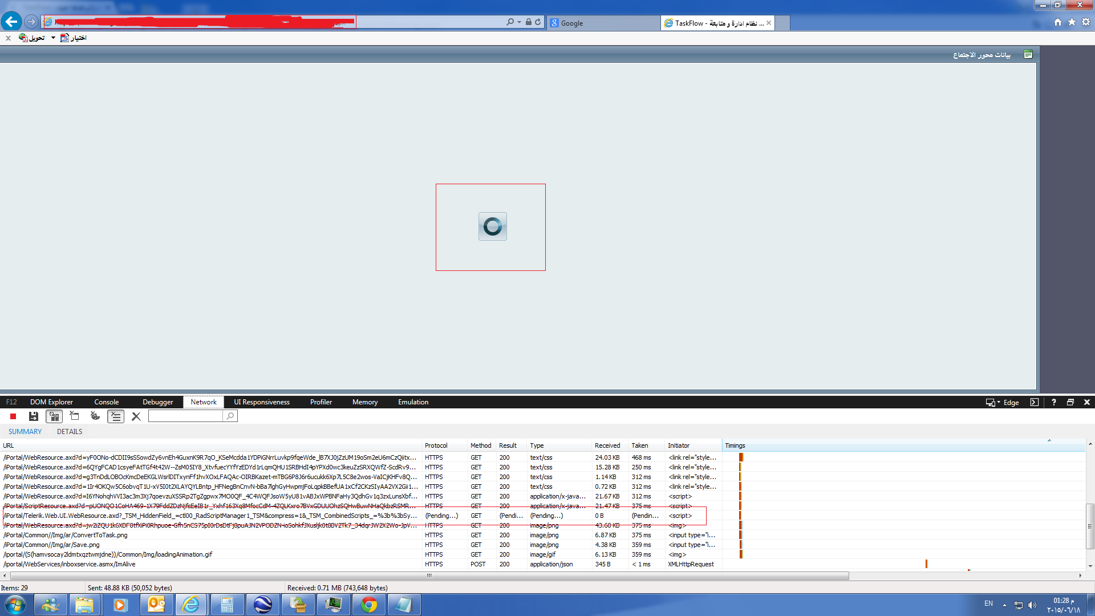This screenshot has height=616, width=1095.
Task: Click the network search input field
Action: click(185, 416)
